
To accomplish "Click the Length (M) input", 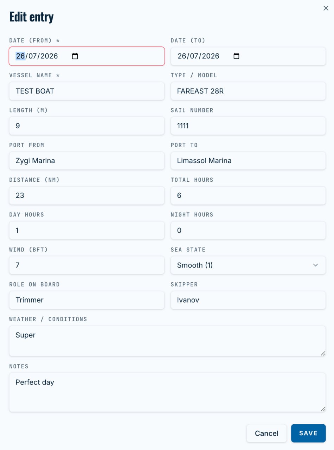I will pyautogui.click(x=87, y=126).
